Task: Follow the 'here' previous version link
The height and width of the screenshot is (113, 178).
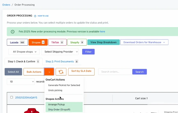Action: click(x=103, y=32)
